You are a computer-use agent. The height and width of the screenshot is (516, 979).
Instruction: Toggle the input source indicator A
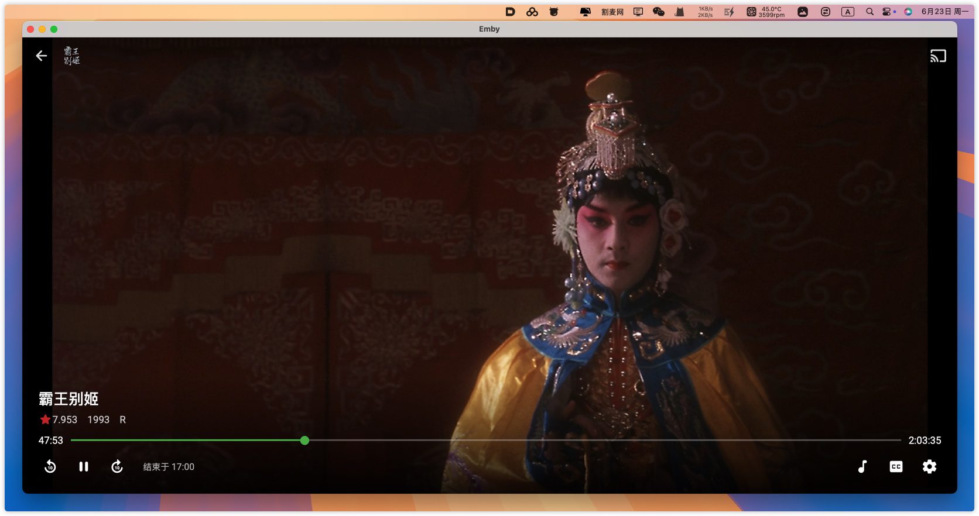pyautogui.click(x=847, y=12)
